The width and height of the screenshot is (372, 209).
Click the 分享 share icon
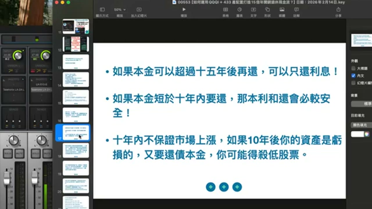click(x=338, y=10)
